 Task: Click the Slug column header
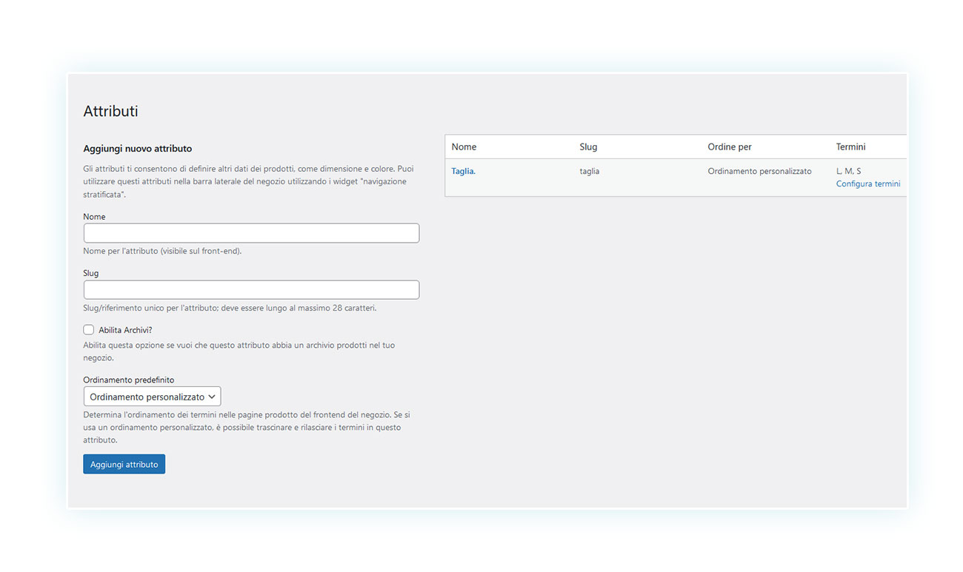pyautogui.click(x=588, y=147)
